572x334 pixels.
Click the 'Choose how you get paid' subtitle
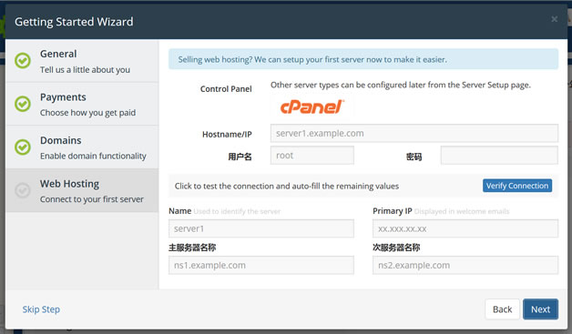pos(88,113)
